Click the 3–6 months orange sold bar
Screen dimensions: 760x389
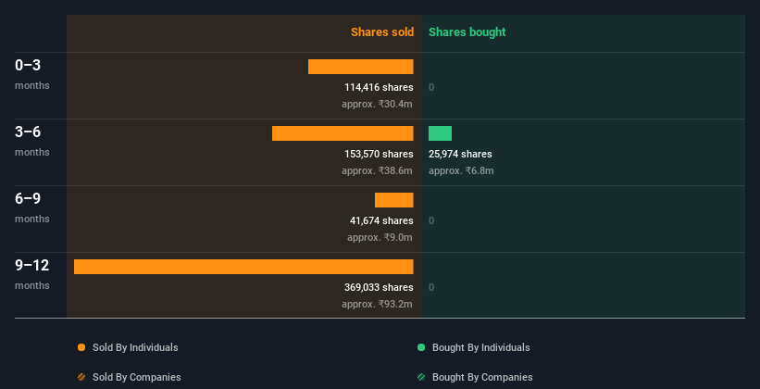(343, 133)
